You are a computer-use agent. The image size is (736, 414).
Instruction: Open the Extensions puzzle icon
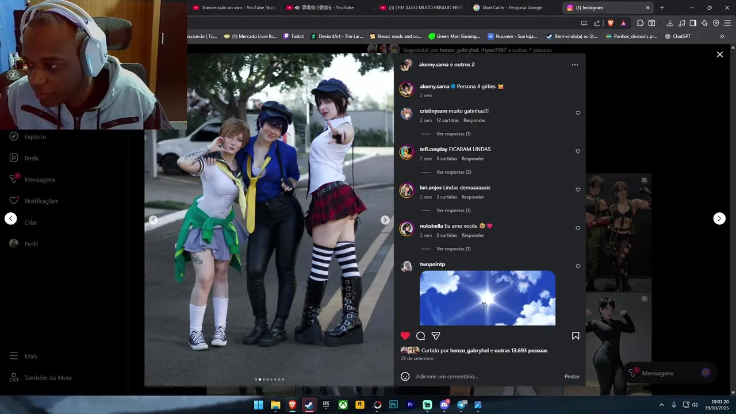coord(640,23)
